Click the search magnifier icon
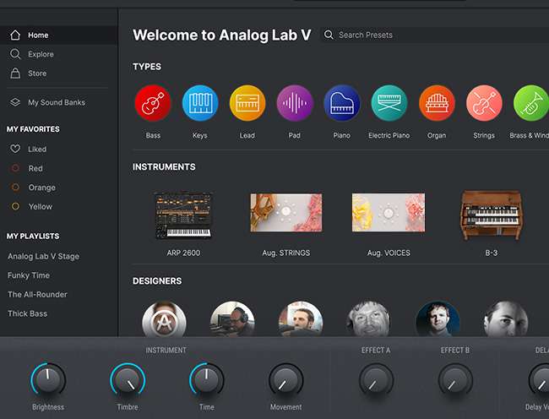The image size is (549, 419). click(329, 35)
